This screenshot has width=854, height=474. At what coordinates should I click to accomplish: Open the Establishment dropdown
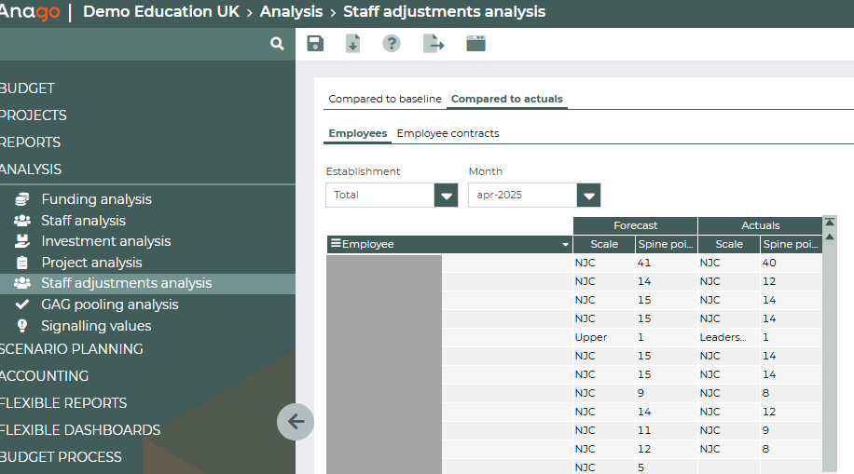point(447,196)
